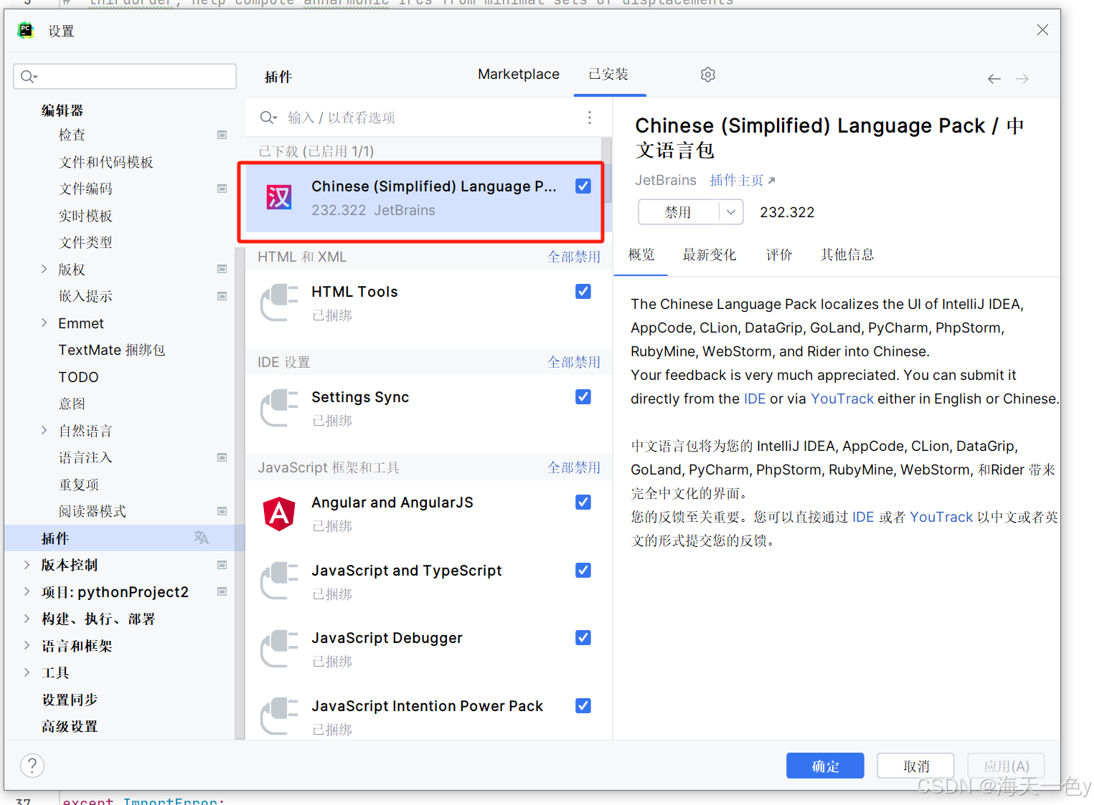Click the help question mark icon
This screenshot has height=805, width=1094.
pos(32,766)
